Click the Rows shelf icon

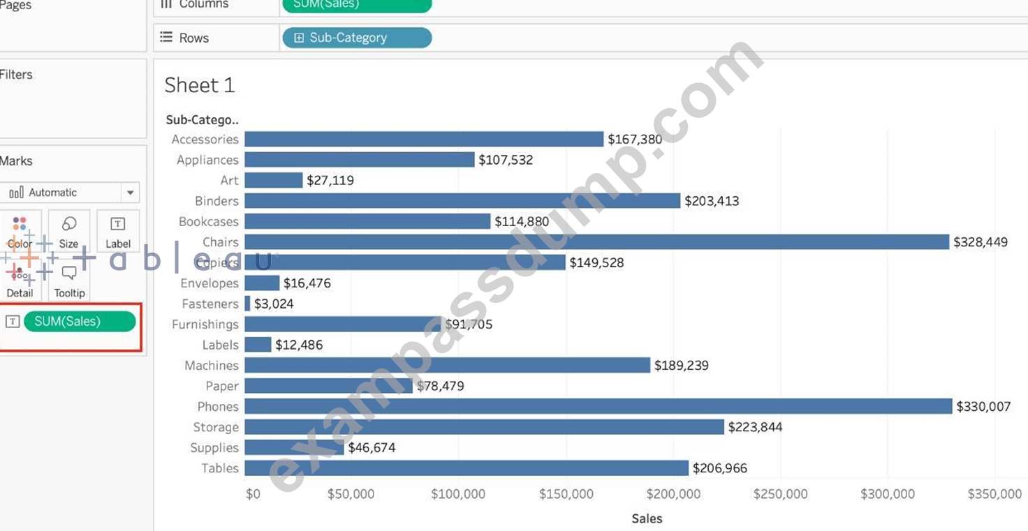pos(166,38)
